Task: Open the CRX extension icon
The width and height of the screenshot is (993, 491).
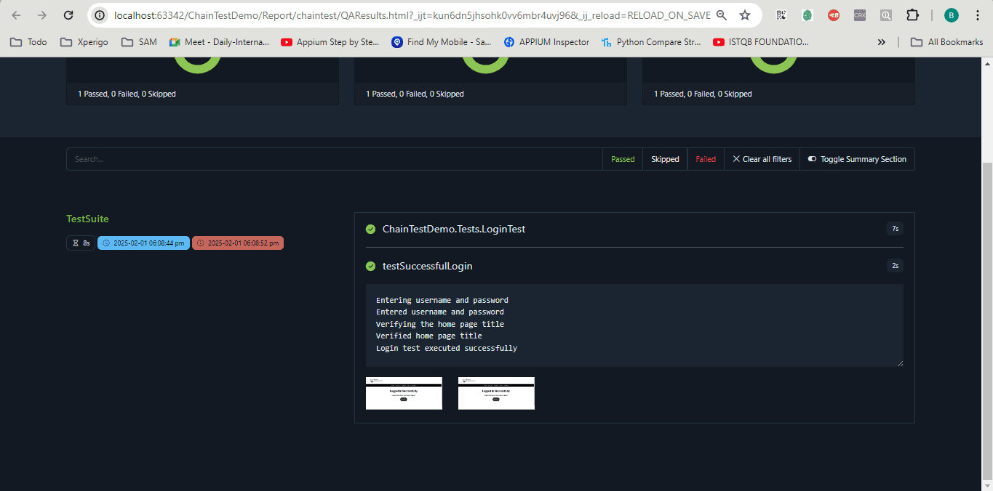Action: click(x=859, y=15)
